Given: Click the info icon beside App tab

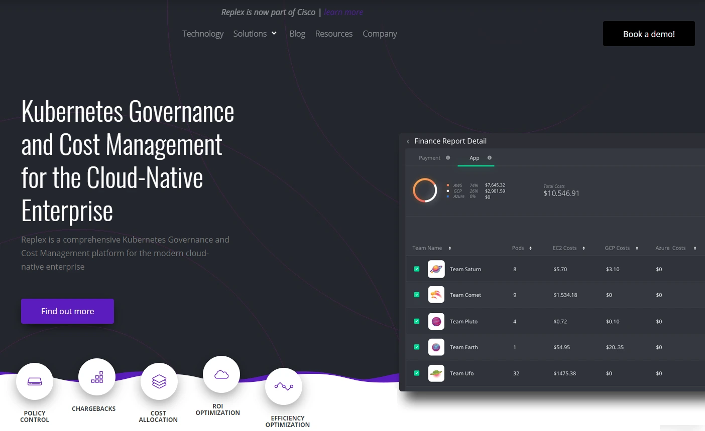Looking at the screenshot, I should click(490, 157).
